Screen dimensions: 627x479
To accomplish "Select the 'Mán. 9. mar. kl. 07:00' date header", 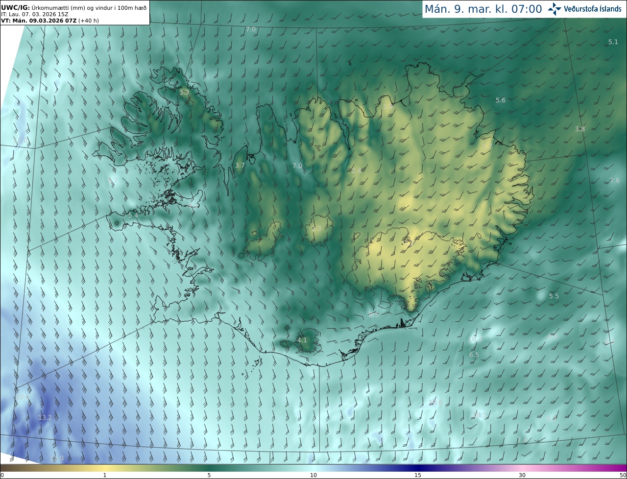I will click(483, 9).
